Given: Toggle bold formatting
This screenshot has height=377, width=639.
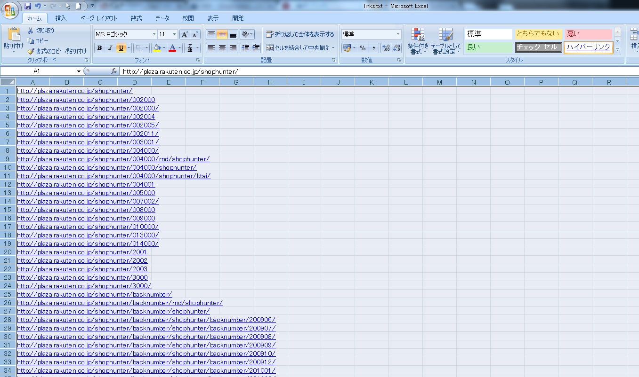Looking at the screenshot, I should coord(99,48).
